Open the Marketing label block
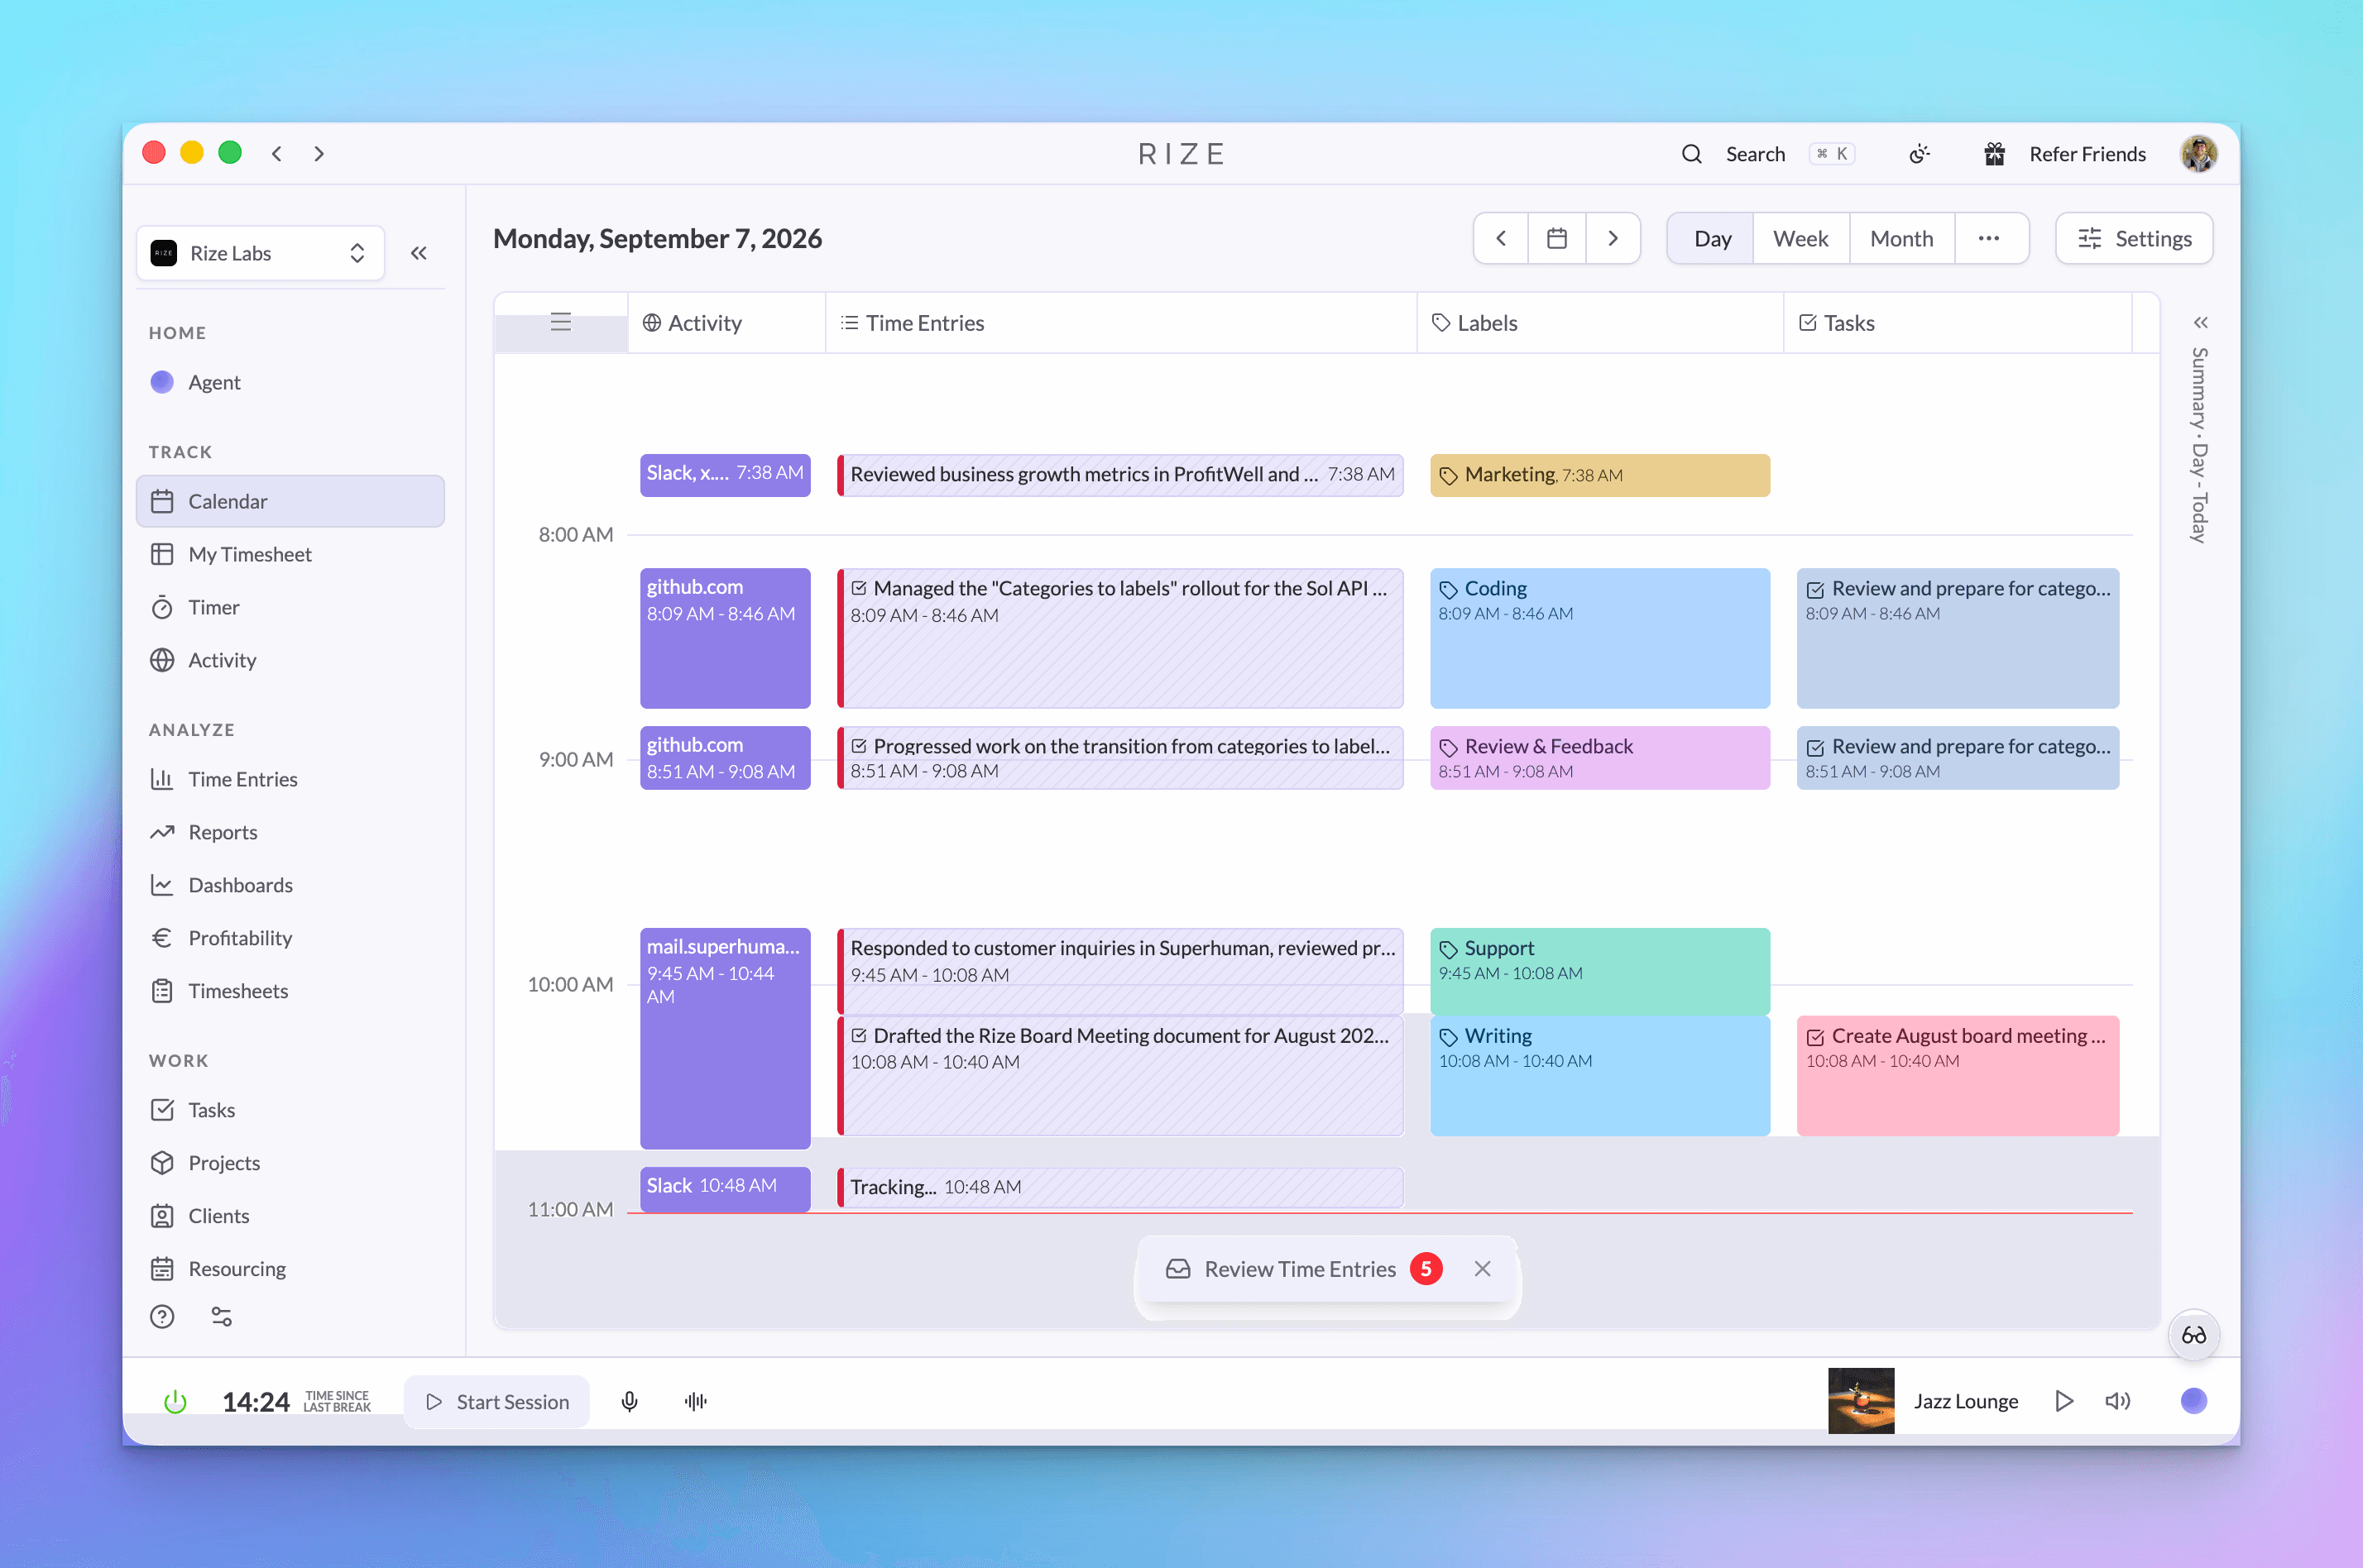The height and width of the screenshot is (1568, 2363). pos(1599,475)
